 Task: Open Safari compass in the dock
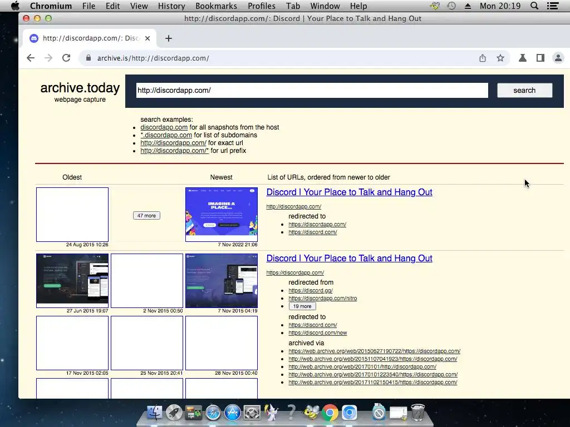pyautogui.click(x=213, y=413)
